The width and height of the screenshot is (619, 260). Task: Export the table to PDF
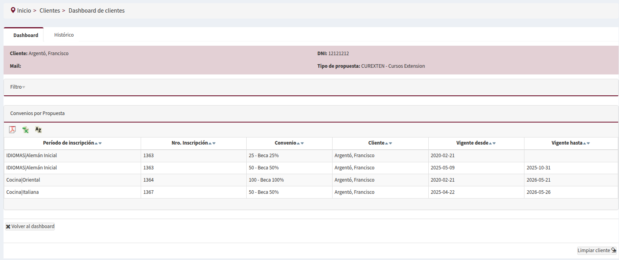click(x=13, y=130)
